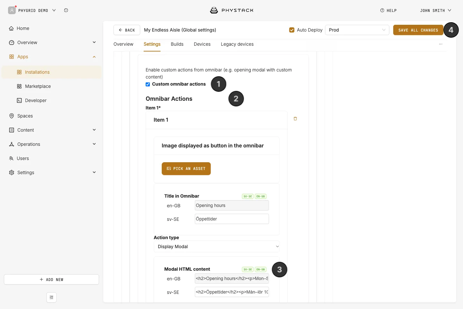Open the Prod environment dropdown
The height and width of the screenshot is (309, 463).
(x=357, y=30)
